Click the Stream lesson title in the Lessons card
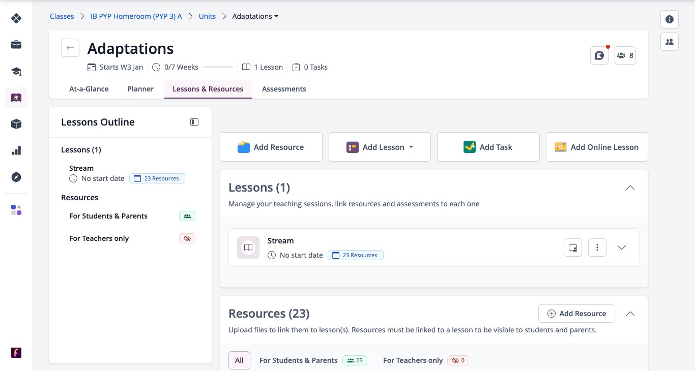Screen dimensions: 695x371 pos(281,241)
